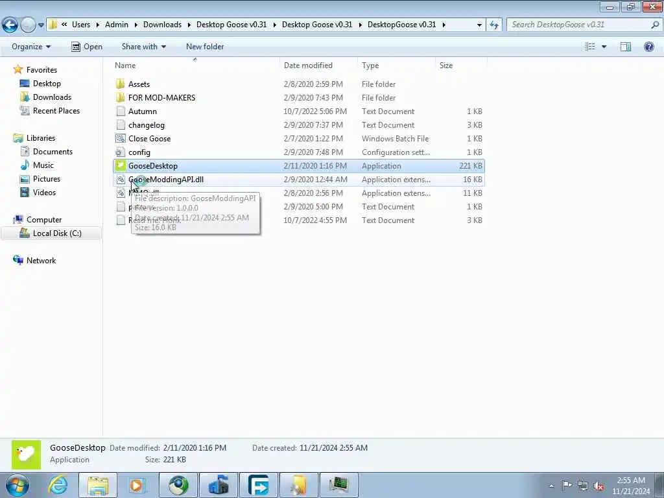Sort by the Name column header

(x=125, y=65)
